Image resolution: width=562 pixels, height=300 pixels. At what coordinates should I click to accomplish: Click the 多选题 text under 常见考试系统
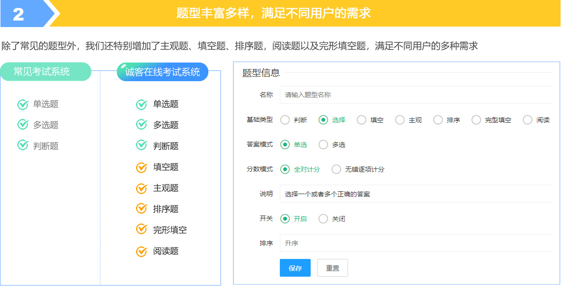click(x=46, y=125)
